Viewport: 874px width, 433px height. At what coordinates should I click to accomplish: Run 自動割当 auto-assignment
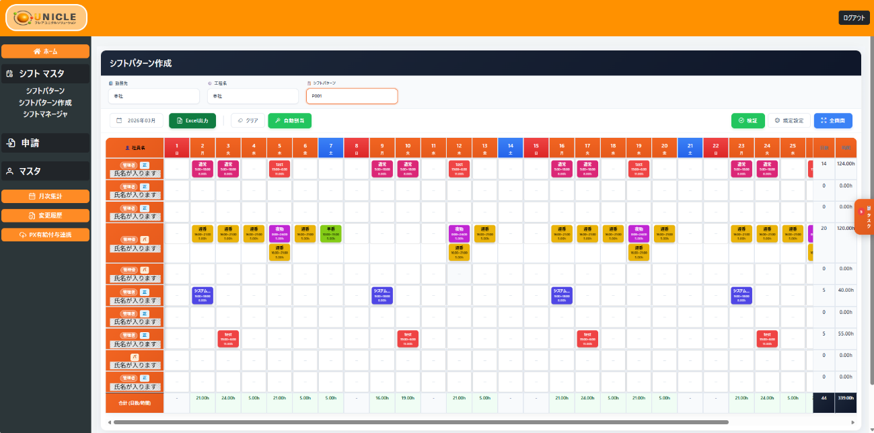(289, 121)
